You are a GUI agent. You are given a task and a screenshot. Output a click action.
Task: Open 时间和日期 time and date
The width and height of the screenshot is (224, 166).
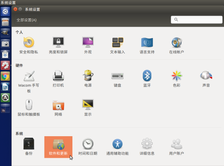click(x=88, y=147)
